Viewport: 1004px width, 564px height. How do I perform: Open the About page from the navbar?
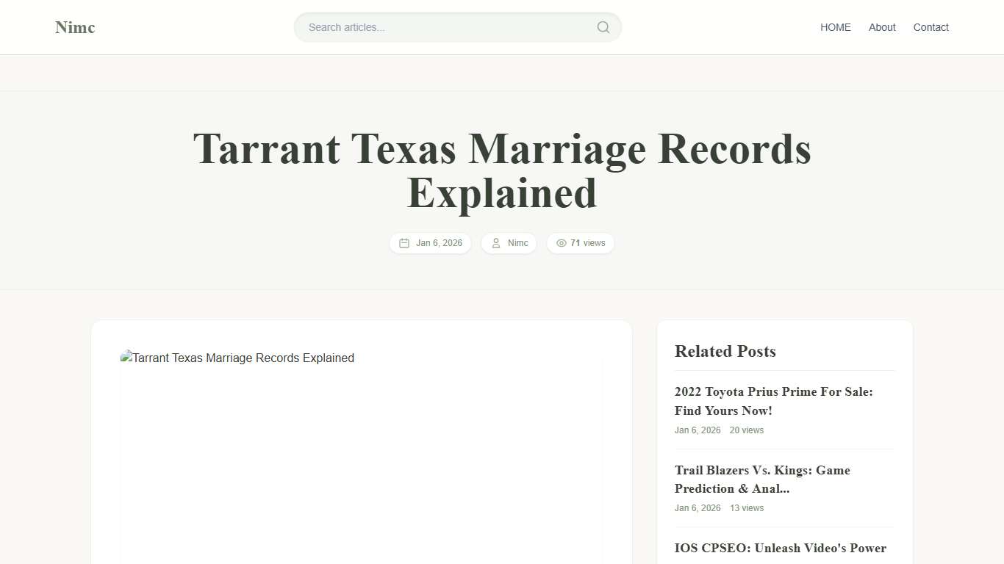[881, 27]
